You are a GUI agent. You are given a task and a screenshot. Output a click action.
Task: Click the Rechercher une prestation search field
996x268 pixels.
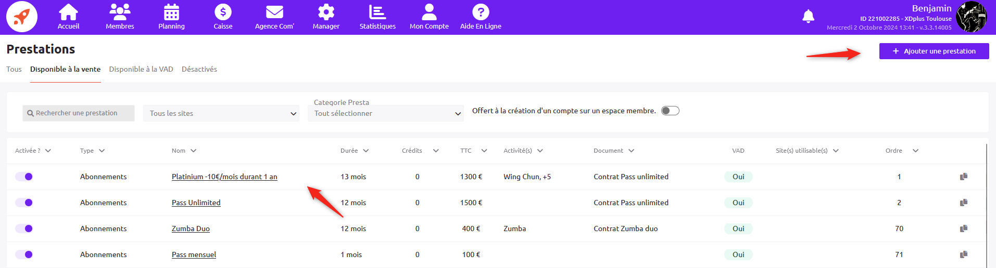pos(79,113)
